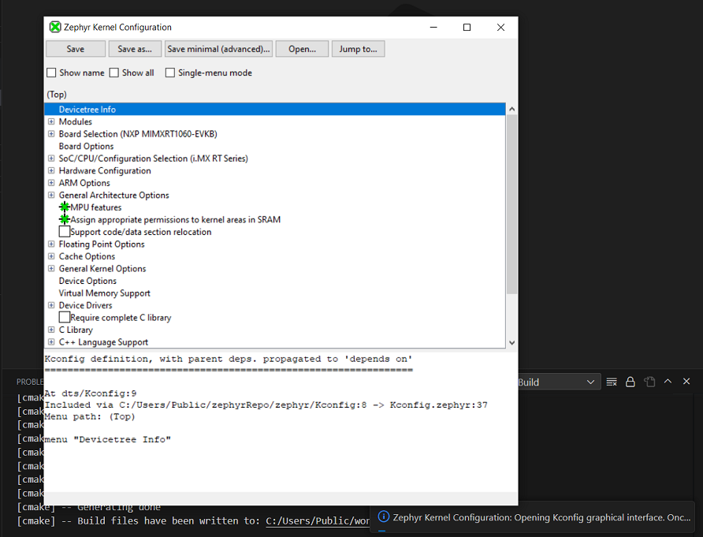
Task: Maximize the output panel
Action: [x=668, y=381]
